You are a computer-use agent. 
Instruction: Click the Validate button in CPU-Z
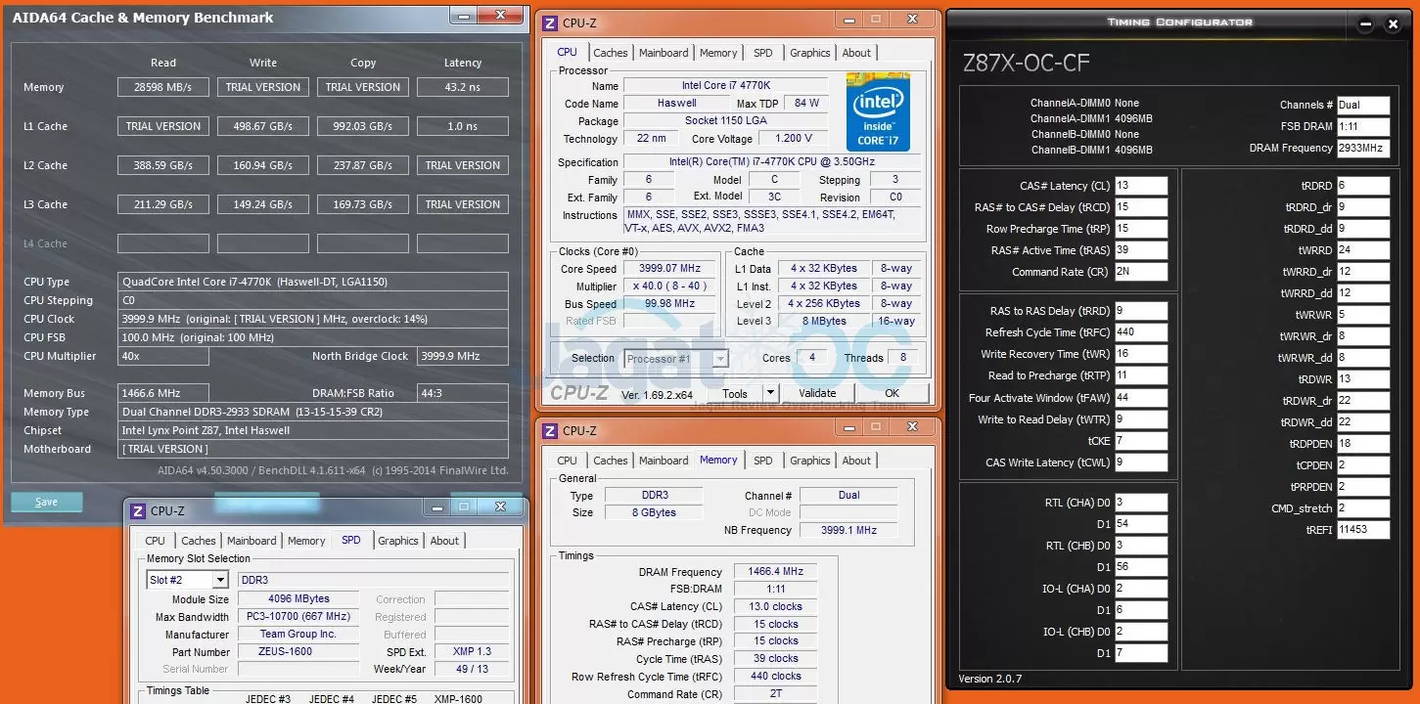click(x=817, y=393)
